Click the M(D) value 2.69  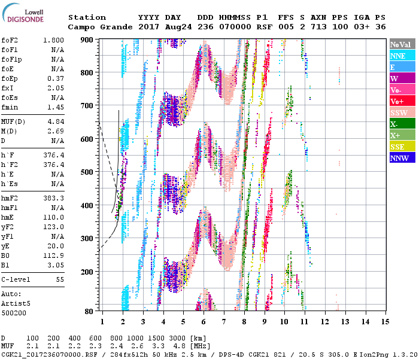point(56,132)
